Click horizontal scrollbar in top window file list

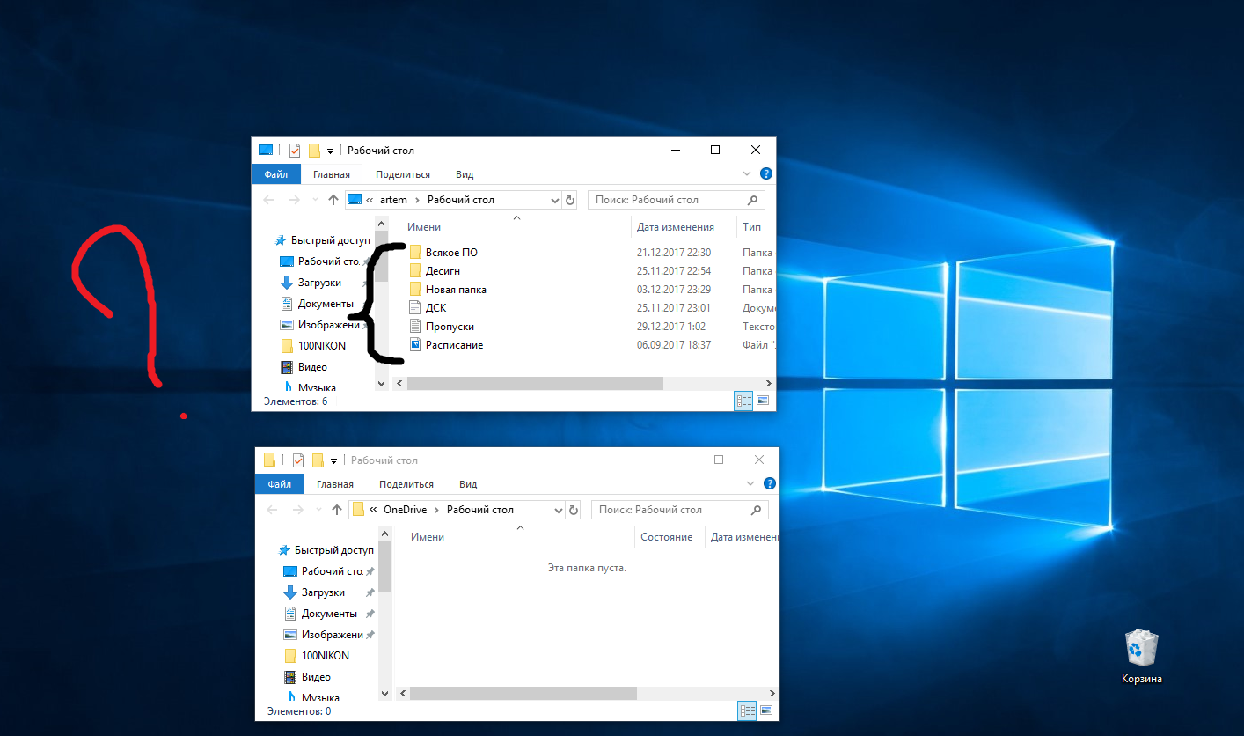[535, 383]
